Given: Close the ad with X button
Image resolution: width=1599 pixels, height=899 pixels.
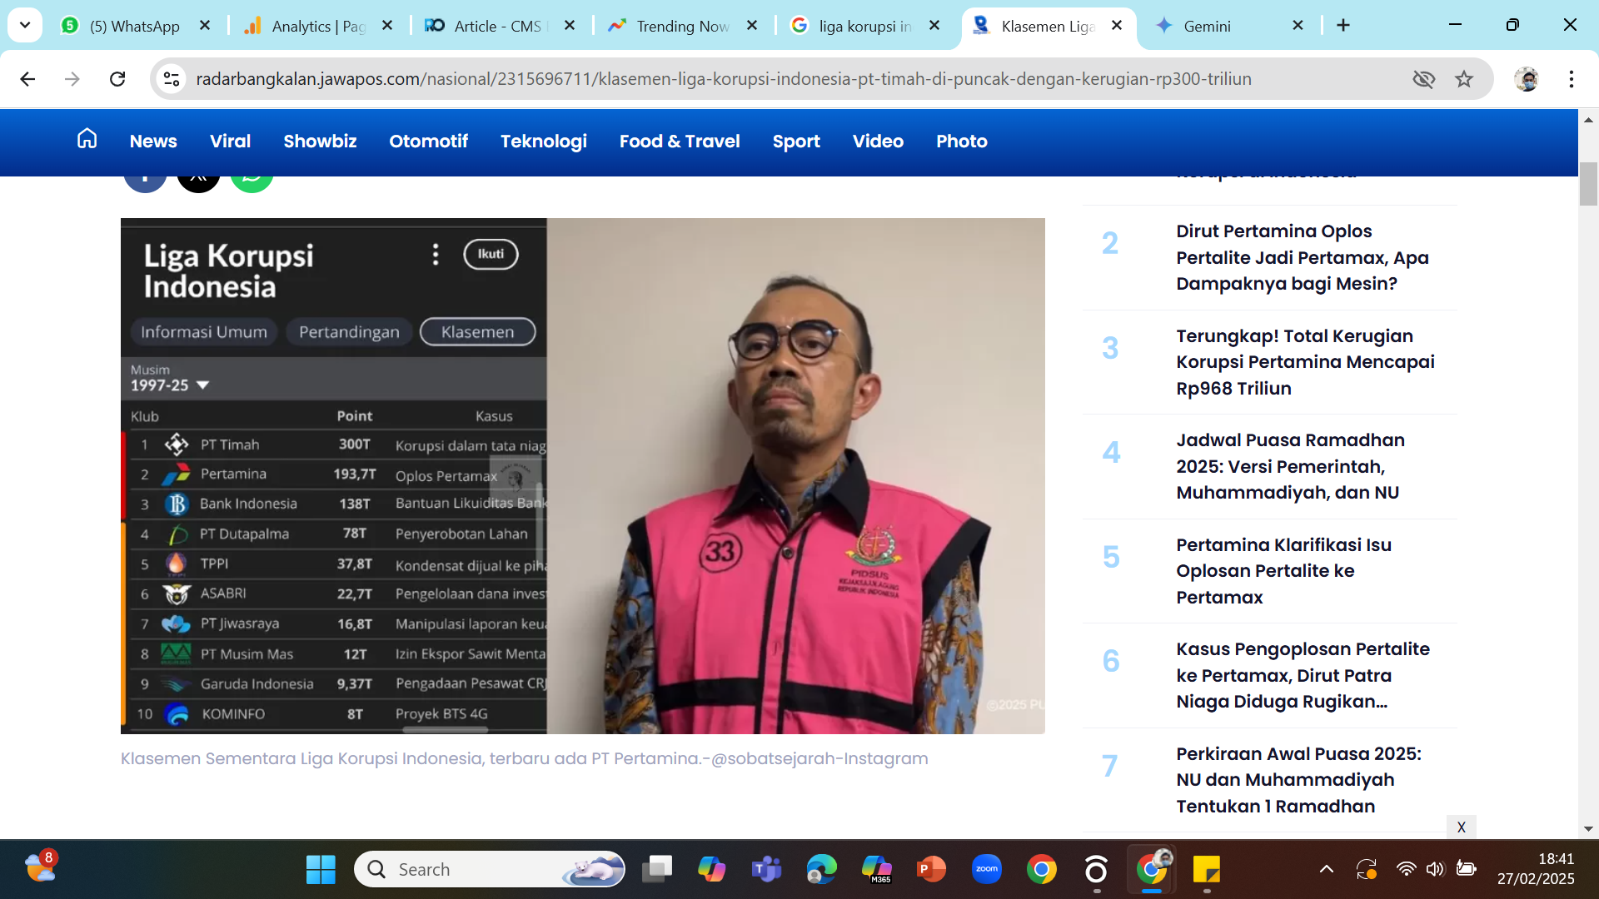Looking at the screenshot, I should pyautogui.click(x=1462, y=827).
